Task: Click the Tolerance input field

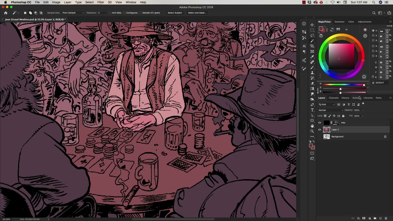Action: 103,13
